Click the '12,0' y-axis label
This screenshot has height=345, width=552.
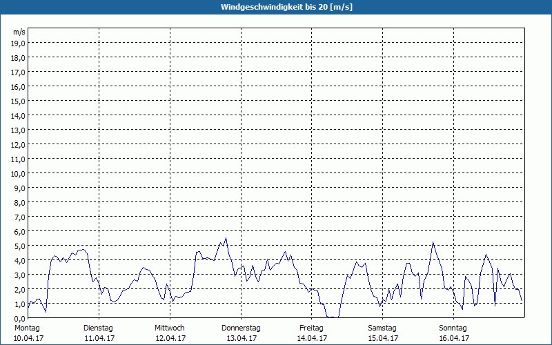tap(19, 145)
